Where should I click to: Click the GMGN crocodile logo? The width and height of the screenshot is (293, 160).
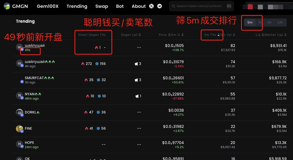click(x=7, y=6)
